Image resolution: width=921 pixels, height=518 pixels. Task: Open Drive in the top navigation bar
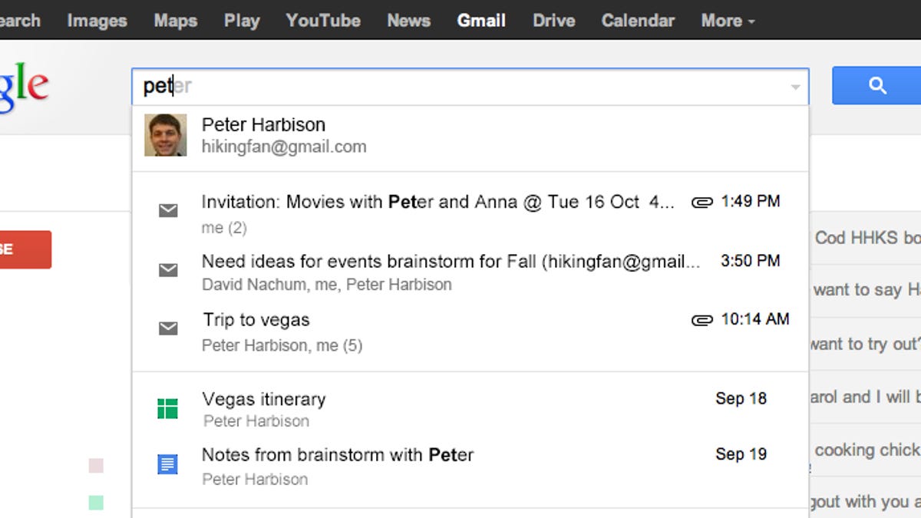point(553,21)
